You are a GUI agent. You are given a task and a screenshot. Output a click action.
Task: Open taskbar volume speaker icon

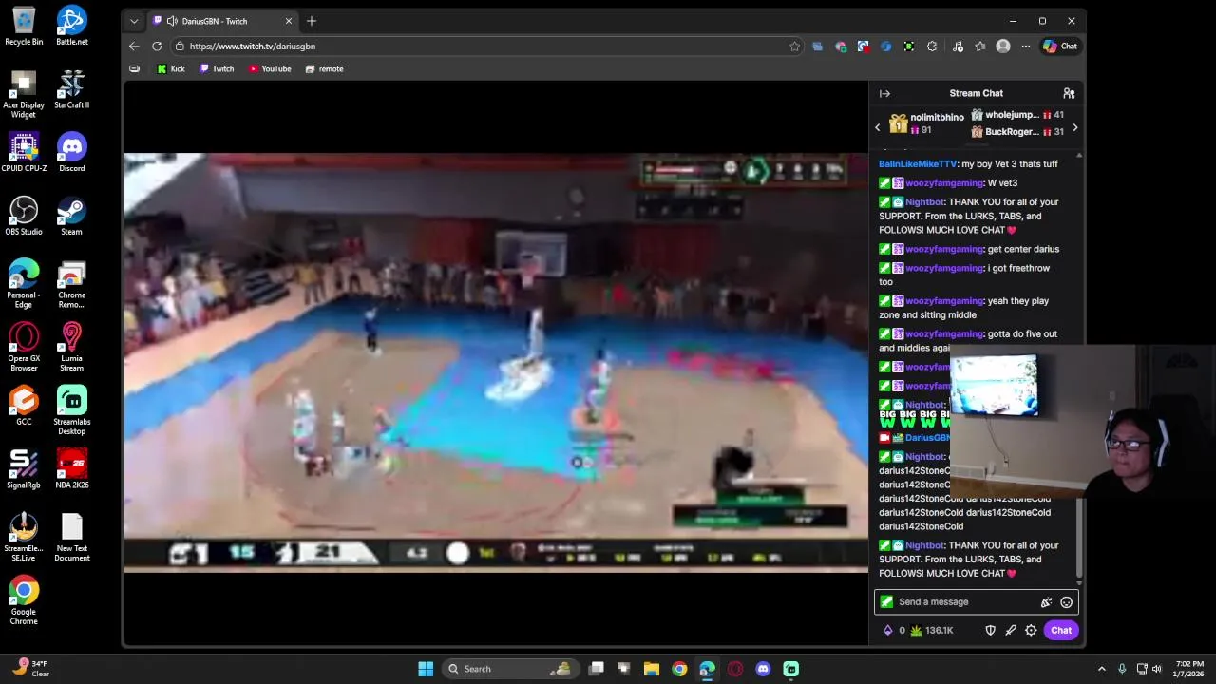coord(1157,669)
